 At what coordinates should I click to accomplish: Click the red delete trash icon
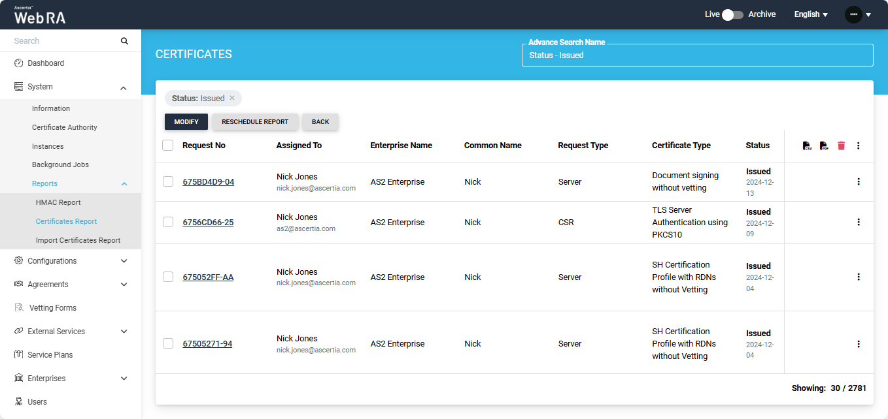[841, 146]
